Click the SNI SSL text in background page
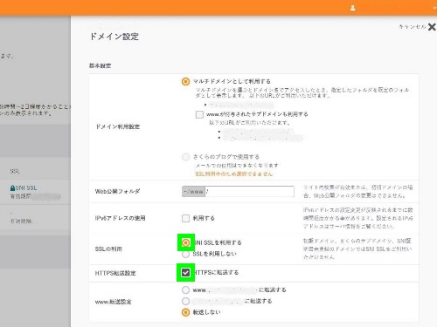The width and height of the screenshot is (437, 327). coord(26,188)
